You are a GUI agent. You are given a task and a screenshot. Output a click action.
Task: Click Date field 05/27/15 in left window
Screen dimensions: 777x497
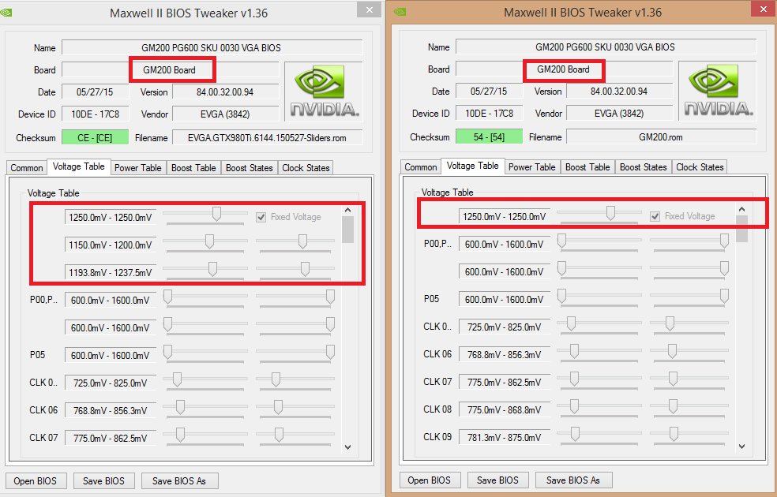(x=95, y=92)
